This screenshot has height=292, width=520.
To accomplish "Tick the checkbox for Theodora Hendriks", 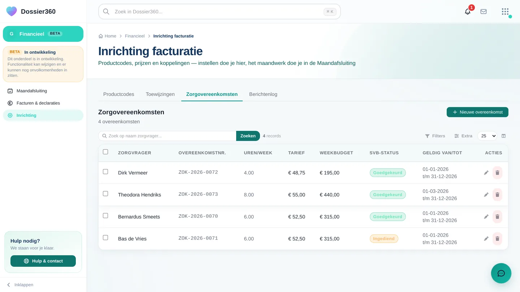I will 105,194.
